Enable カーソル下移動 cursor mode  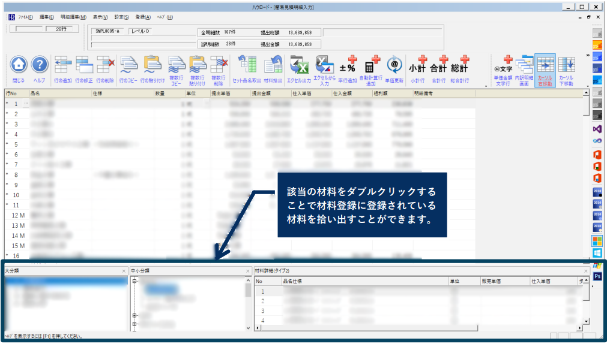pyautogui.click(x=566, y=65)
